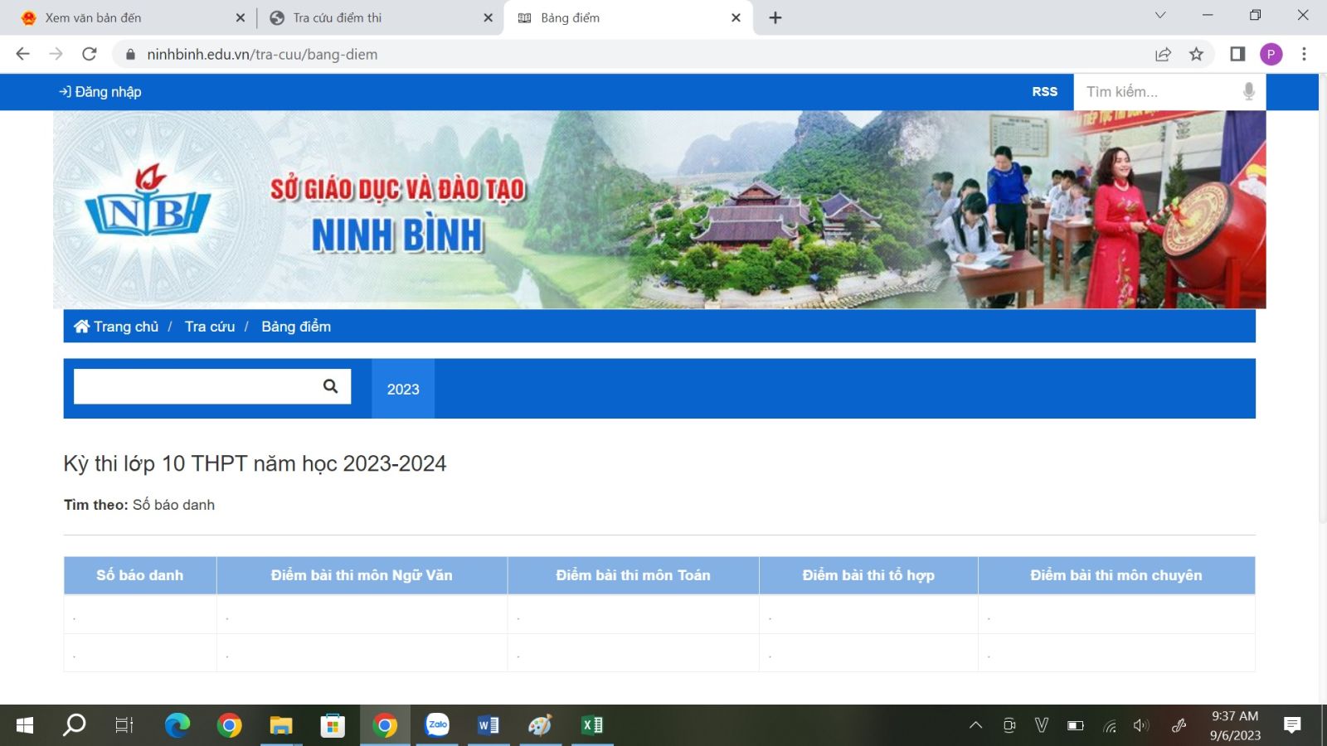Open the Chrome three-dot menu
This screenshot has height=746, width=1327.
coord(1304,54)
